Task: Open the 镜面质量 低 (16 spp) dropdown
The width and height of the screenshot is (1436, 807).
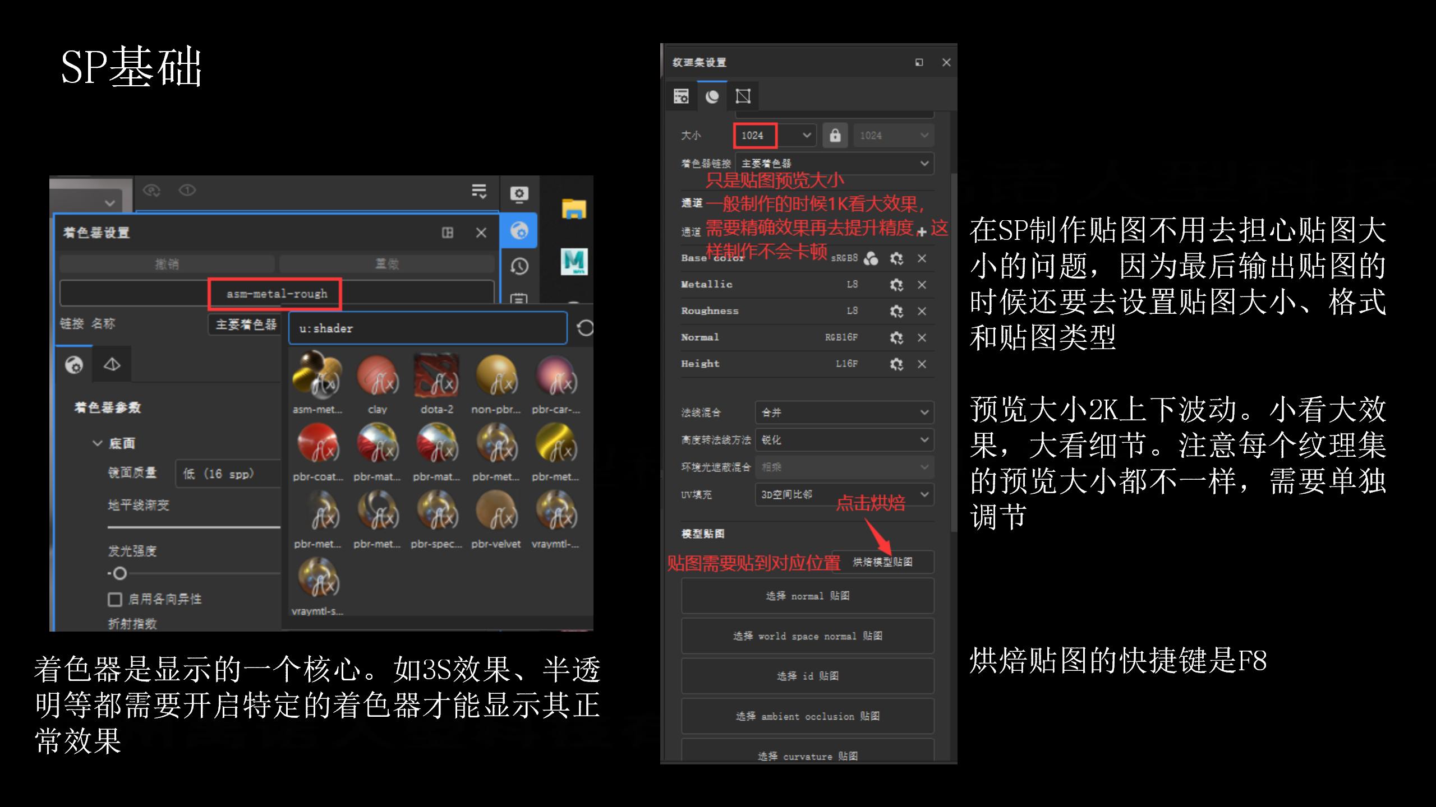Action: pyautogui.click(x=228, y=474)
